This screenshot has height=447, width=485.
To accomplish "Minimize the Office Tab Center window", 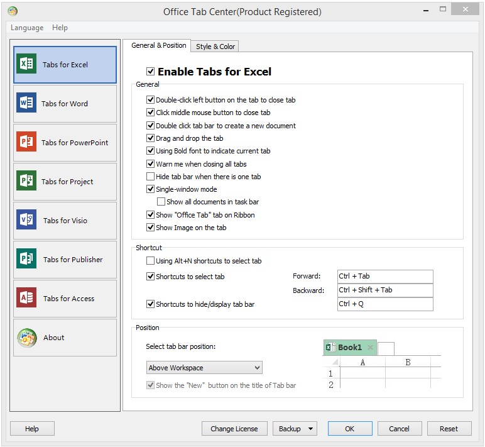I will point(426,10).
